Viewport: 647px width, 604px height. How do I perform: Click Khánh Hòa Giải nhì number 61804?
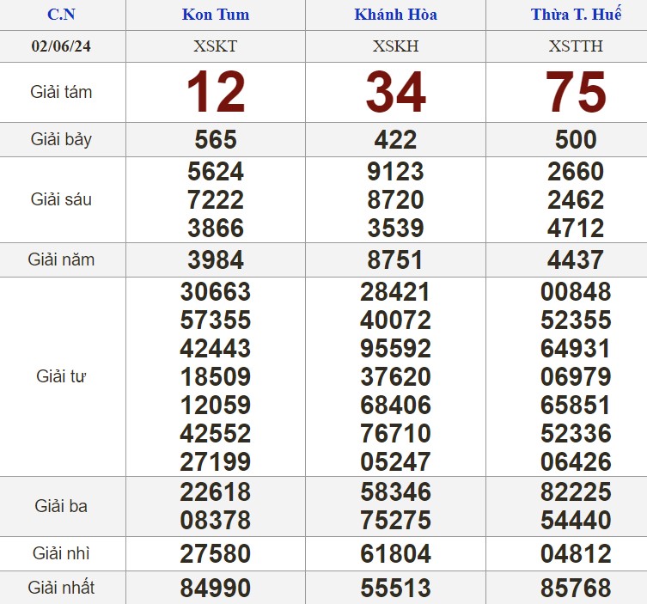395,554
